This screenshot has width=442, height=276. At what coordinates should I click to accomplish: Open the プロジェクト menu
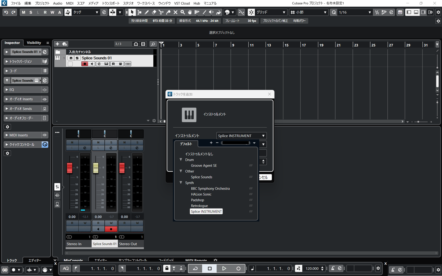[42, 3]
